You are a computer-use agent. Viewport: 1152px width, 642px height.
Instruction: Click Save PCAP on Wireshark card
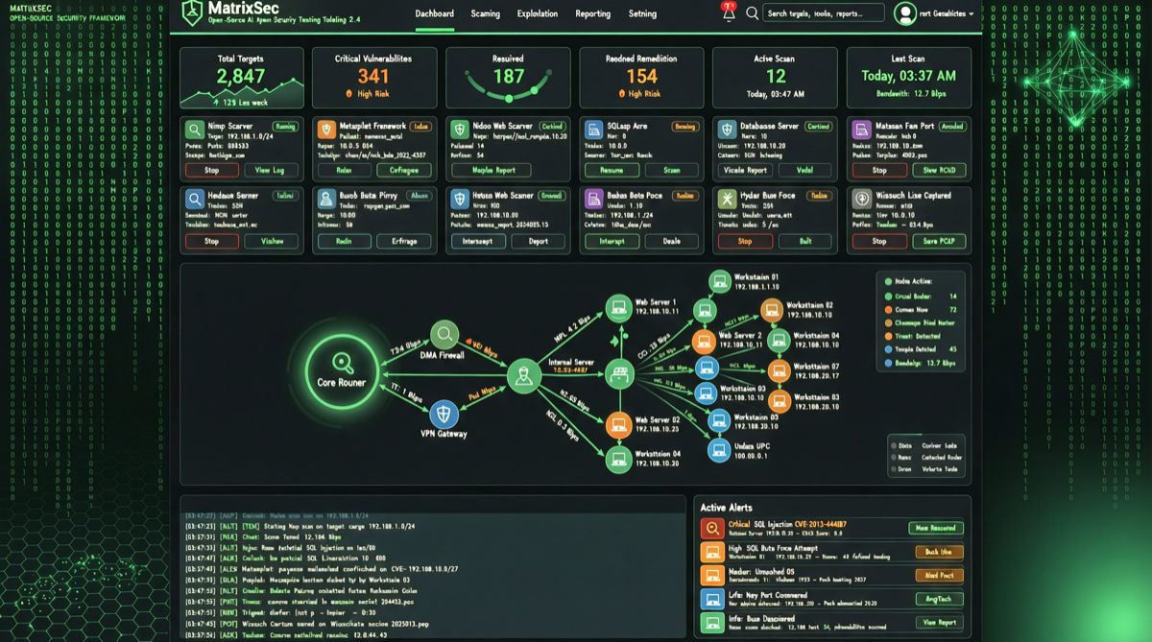pyautogui.click(x=937, y=241)
